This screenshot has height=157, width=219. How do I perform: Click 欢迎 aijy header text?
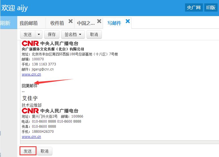(x=14, y=8)
